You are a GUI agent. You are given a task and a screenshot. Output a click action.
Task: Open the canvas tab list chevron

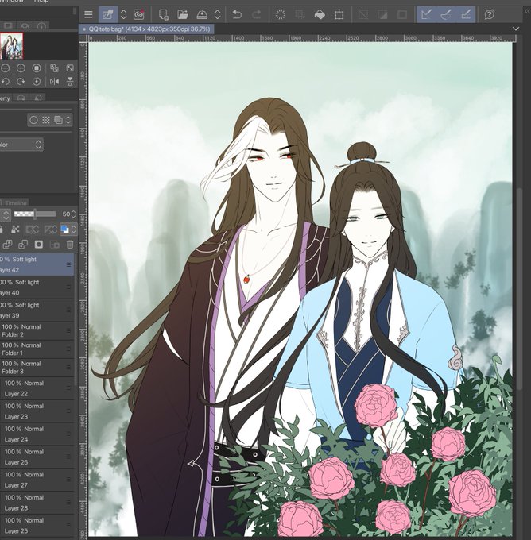tap(516, 29)
